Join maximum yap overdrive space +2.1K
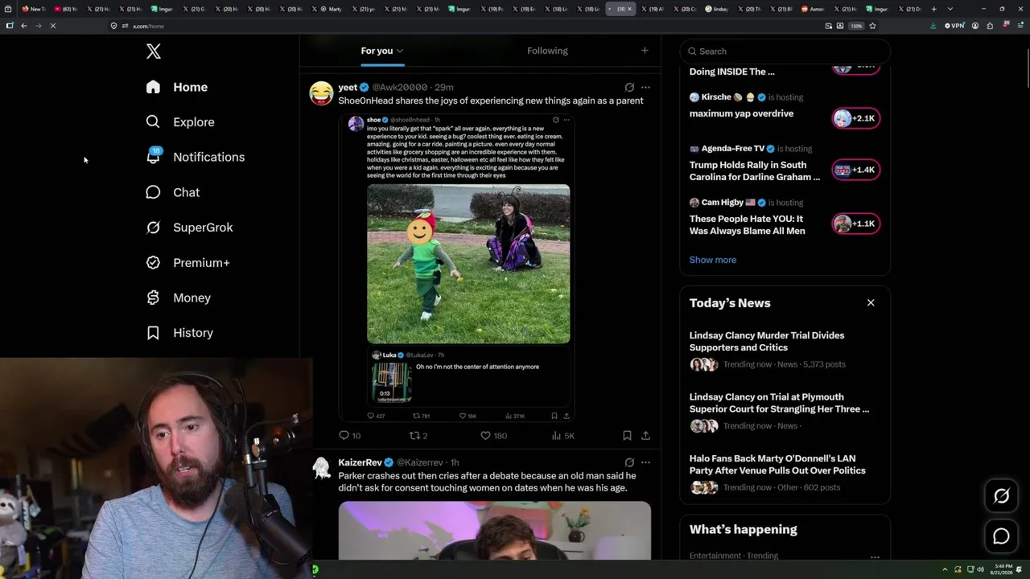Image resolution: width=1030 pixels, height=579 pixels. pos(855,118)
